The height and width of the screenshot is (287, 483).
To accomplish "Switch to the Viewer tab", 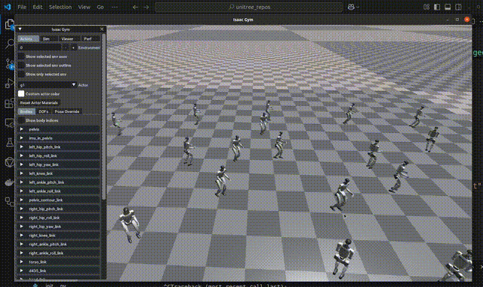I will [67, 38].
